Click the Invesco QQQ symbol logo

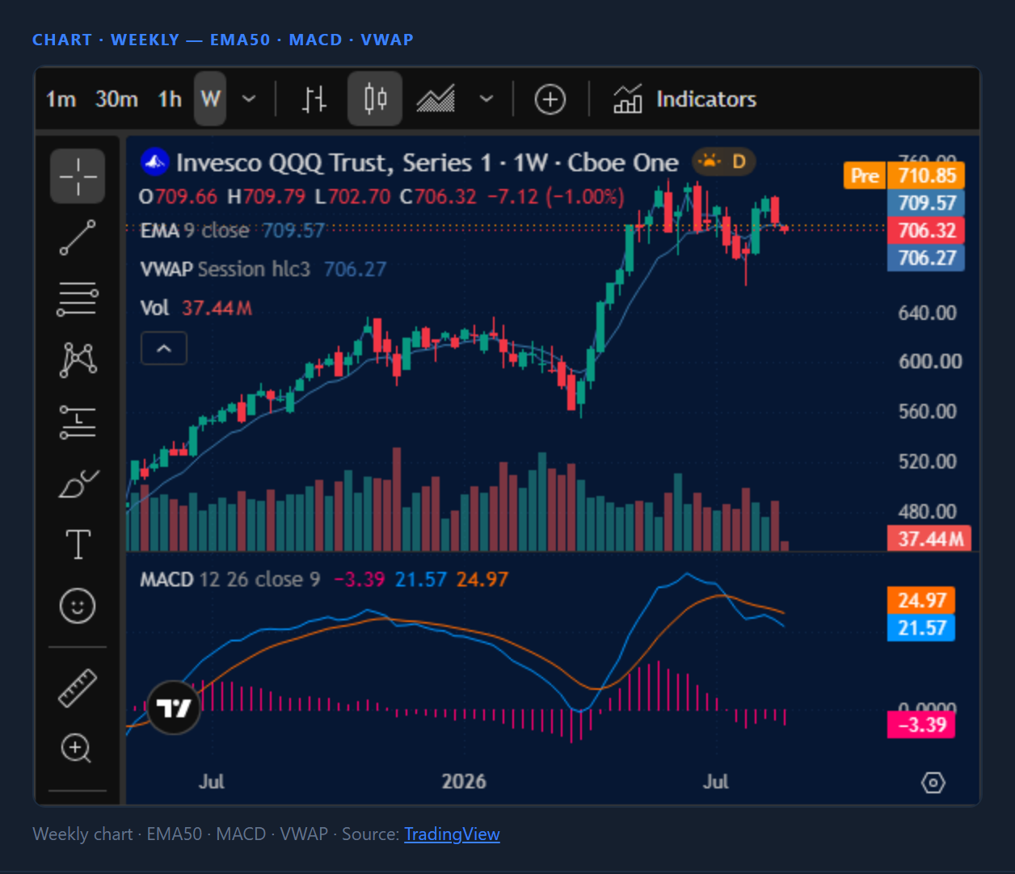154,162
